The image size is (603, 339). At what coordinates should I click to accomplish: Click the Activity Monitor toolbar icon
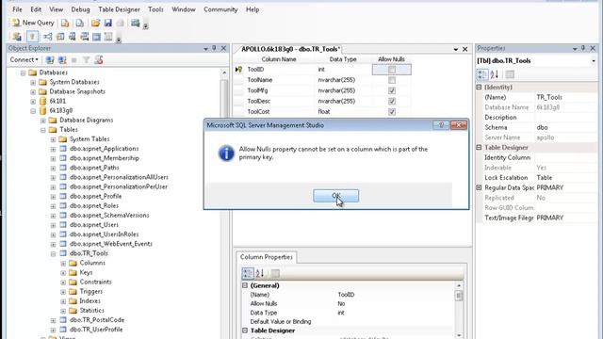(x=136, y=23)
